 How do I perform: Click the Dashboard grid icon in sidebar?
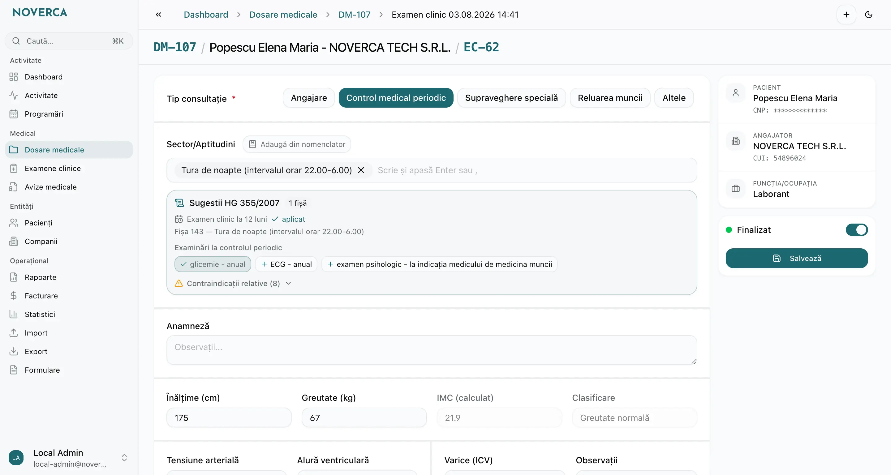[x=14, y=77]
